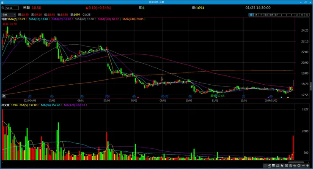Click the yellow triangle marker on the date axis

tap(288, 97)
